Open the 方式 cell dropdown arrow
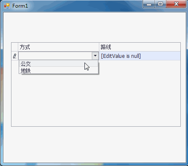188x166 pixels. click(95, 56)
